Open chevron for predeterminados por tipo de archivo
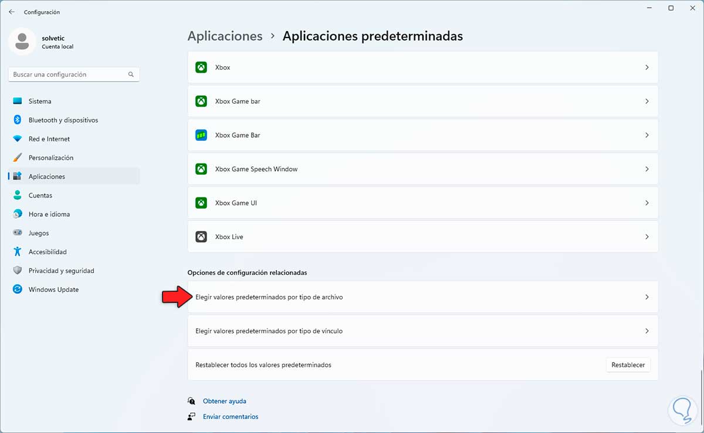Image resolution: width=704 pixels, height=433 pixels. coord(647,297)
